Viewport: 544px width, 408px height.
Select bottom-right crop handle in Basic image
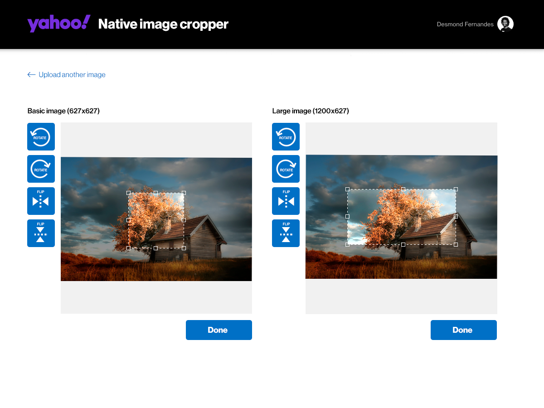(x=184, y=248)
